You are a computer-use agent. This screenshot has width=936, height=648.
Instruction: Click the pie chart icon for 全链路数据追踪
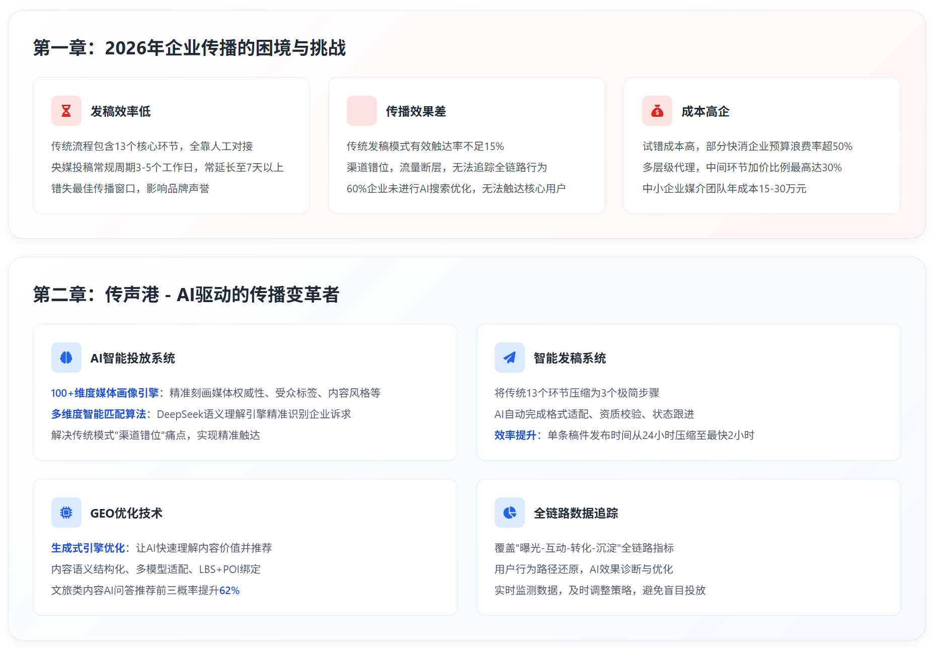point(509,513)
